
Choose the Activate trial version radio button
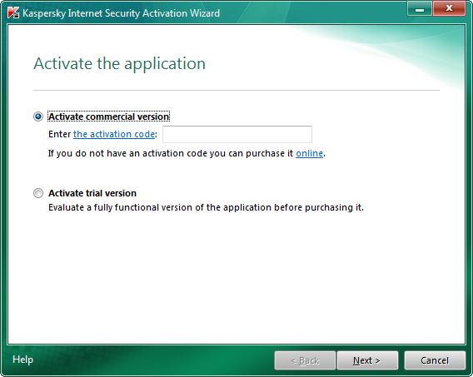click(38, 193)
